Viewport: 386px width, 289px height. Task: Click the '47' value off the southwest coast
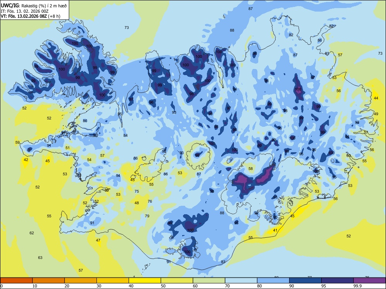coord(98,240)
